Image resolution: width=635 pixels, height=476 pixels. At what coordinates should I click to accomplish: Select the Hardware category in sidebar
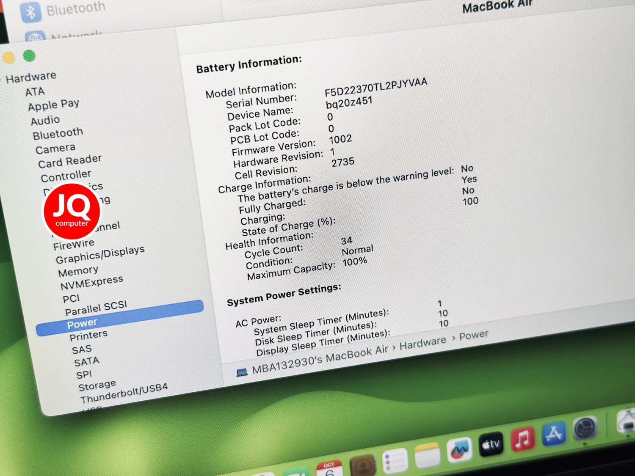31,77
